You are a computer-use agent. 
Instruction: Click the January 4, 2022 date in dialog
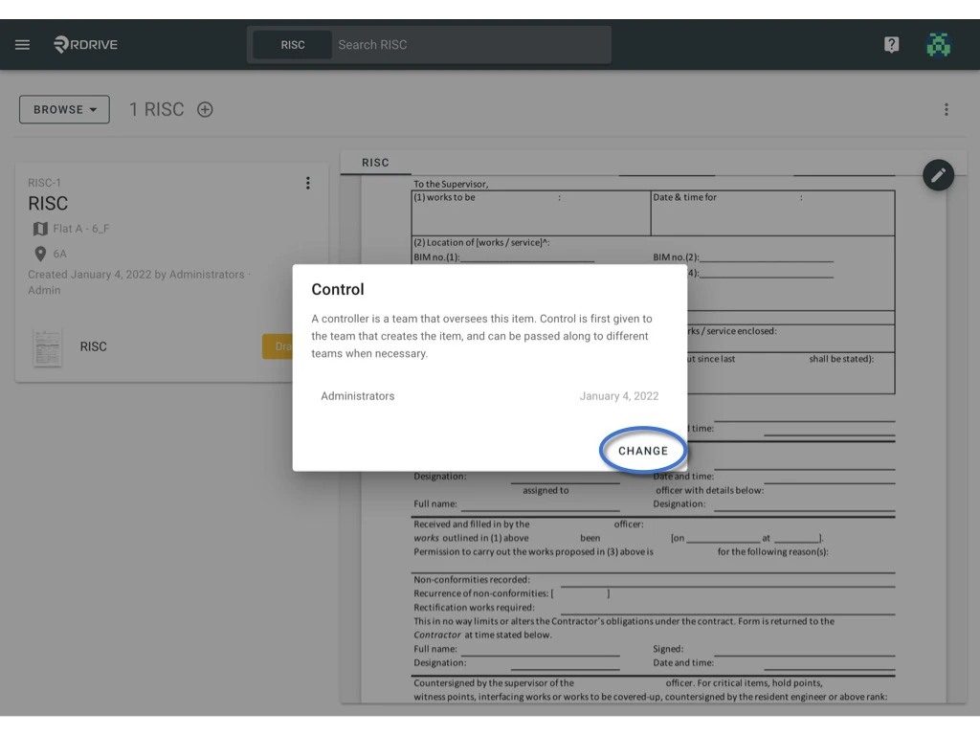(x=619, y=396)
